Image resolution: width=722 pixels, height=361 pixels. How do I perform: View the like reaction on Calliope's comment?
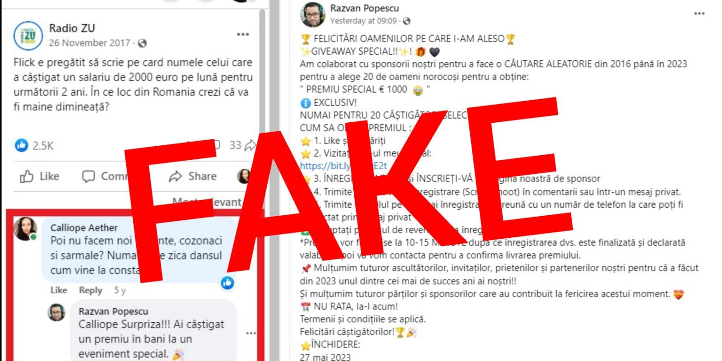(227, 283)
